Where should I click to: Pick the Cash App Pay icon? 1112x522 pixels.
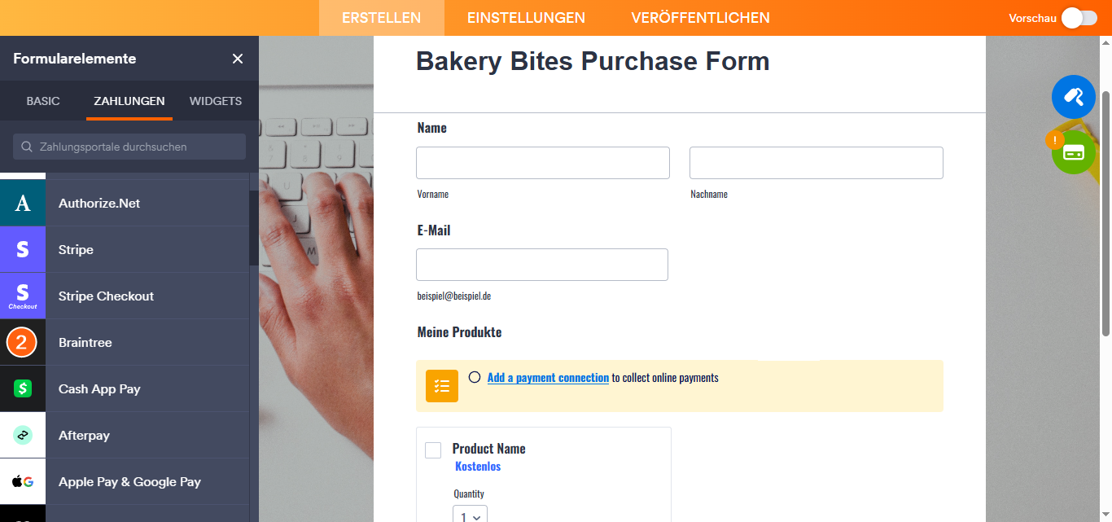point(23,389)
